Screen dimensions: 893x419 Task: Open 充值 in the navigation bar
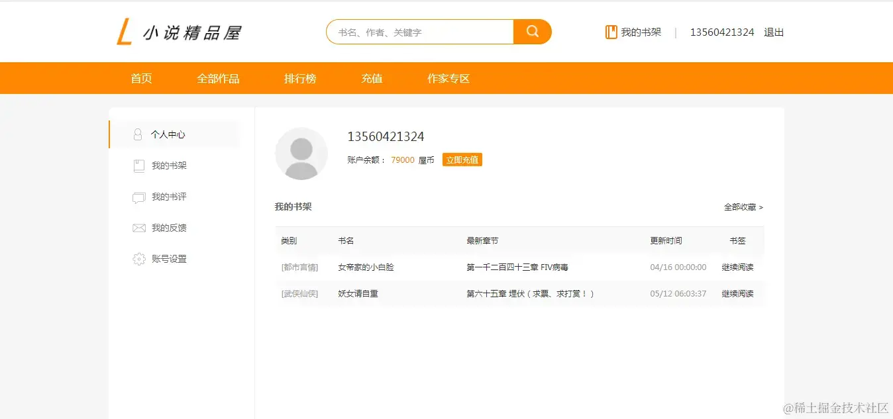tap(372, 78)
